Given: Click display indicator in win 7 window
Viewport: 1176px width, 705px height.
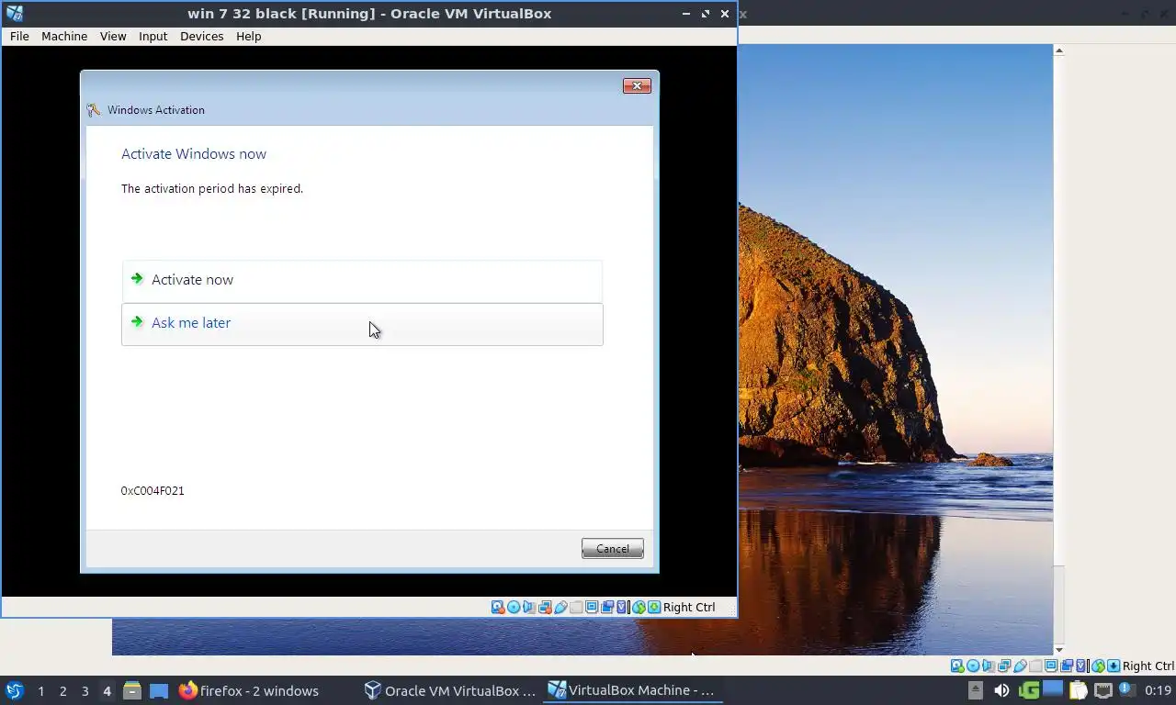Looking at the screenshot, I should (x=592, y=607).
